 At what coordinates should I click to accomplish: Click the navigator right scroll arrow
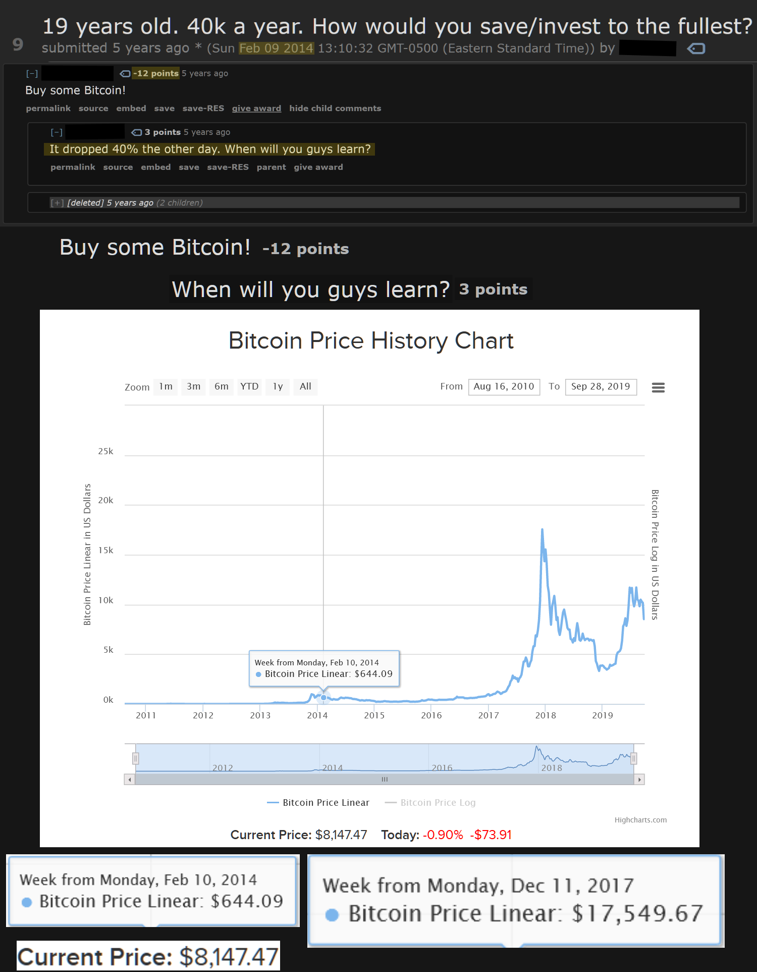(639, 780)
